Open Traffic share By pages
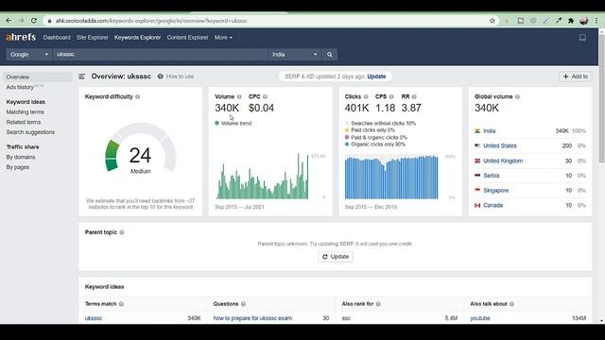Screen dimensions: 605x340 point(18,167)
